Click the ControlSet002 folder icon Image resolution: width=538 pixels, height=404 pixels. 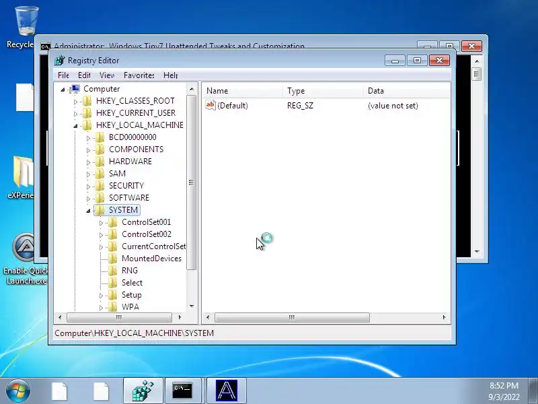(x=112, y=234)
